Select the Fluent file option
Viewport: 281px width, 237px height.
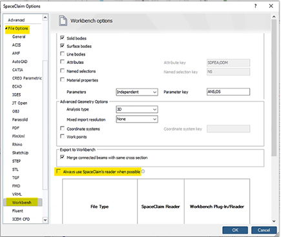point(17,211)
